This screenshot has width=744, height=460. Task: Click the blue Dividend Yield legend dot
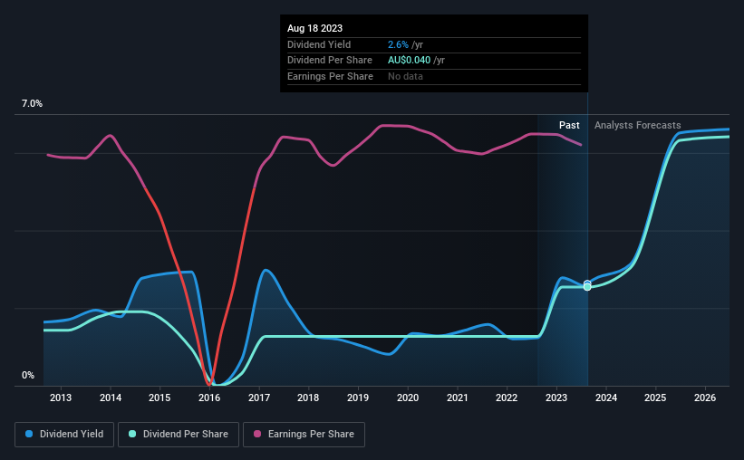[x=29, y=434]
